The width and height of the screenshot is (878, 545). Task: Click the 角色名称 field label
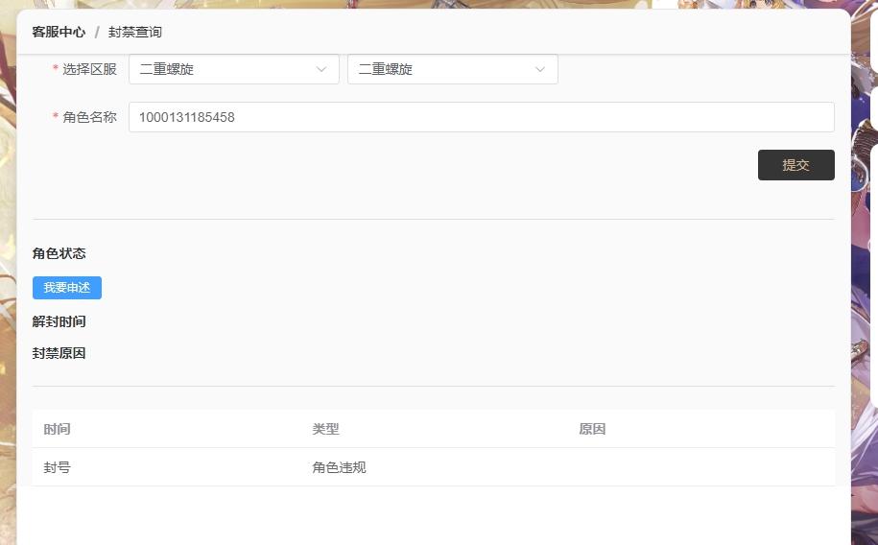[x=89, y=117]
